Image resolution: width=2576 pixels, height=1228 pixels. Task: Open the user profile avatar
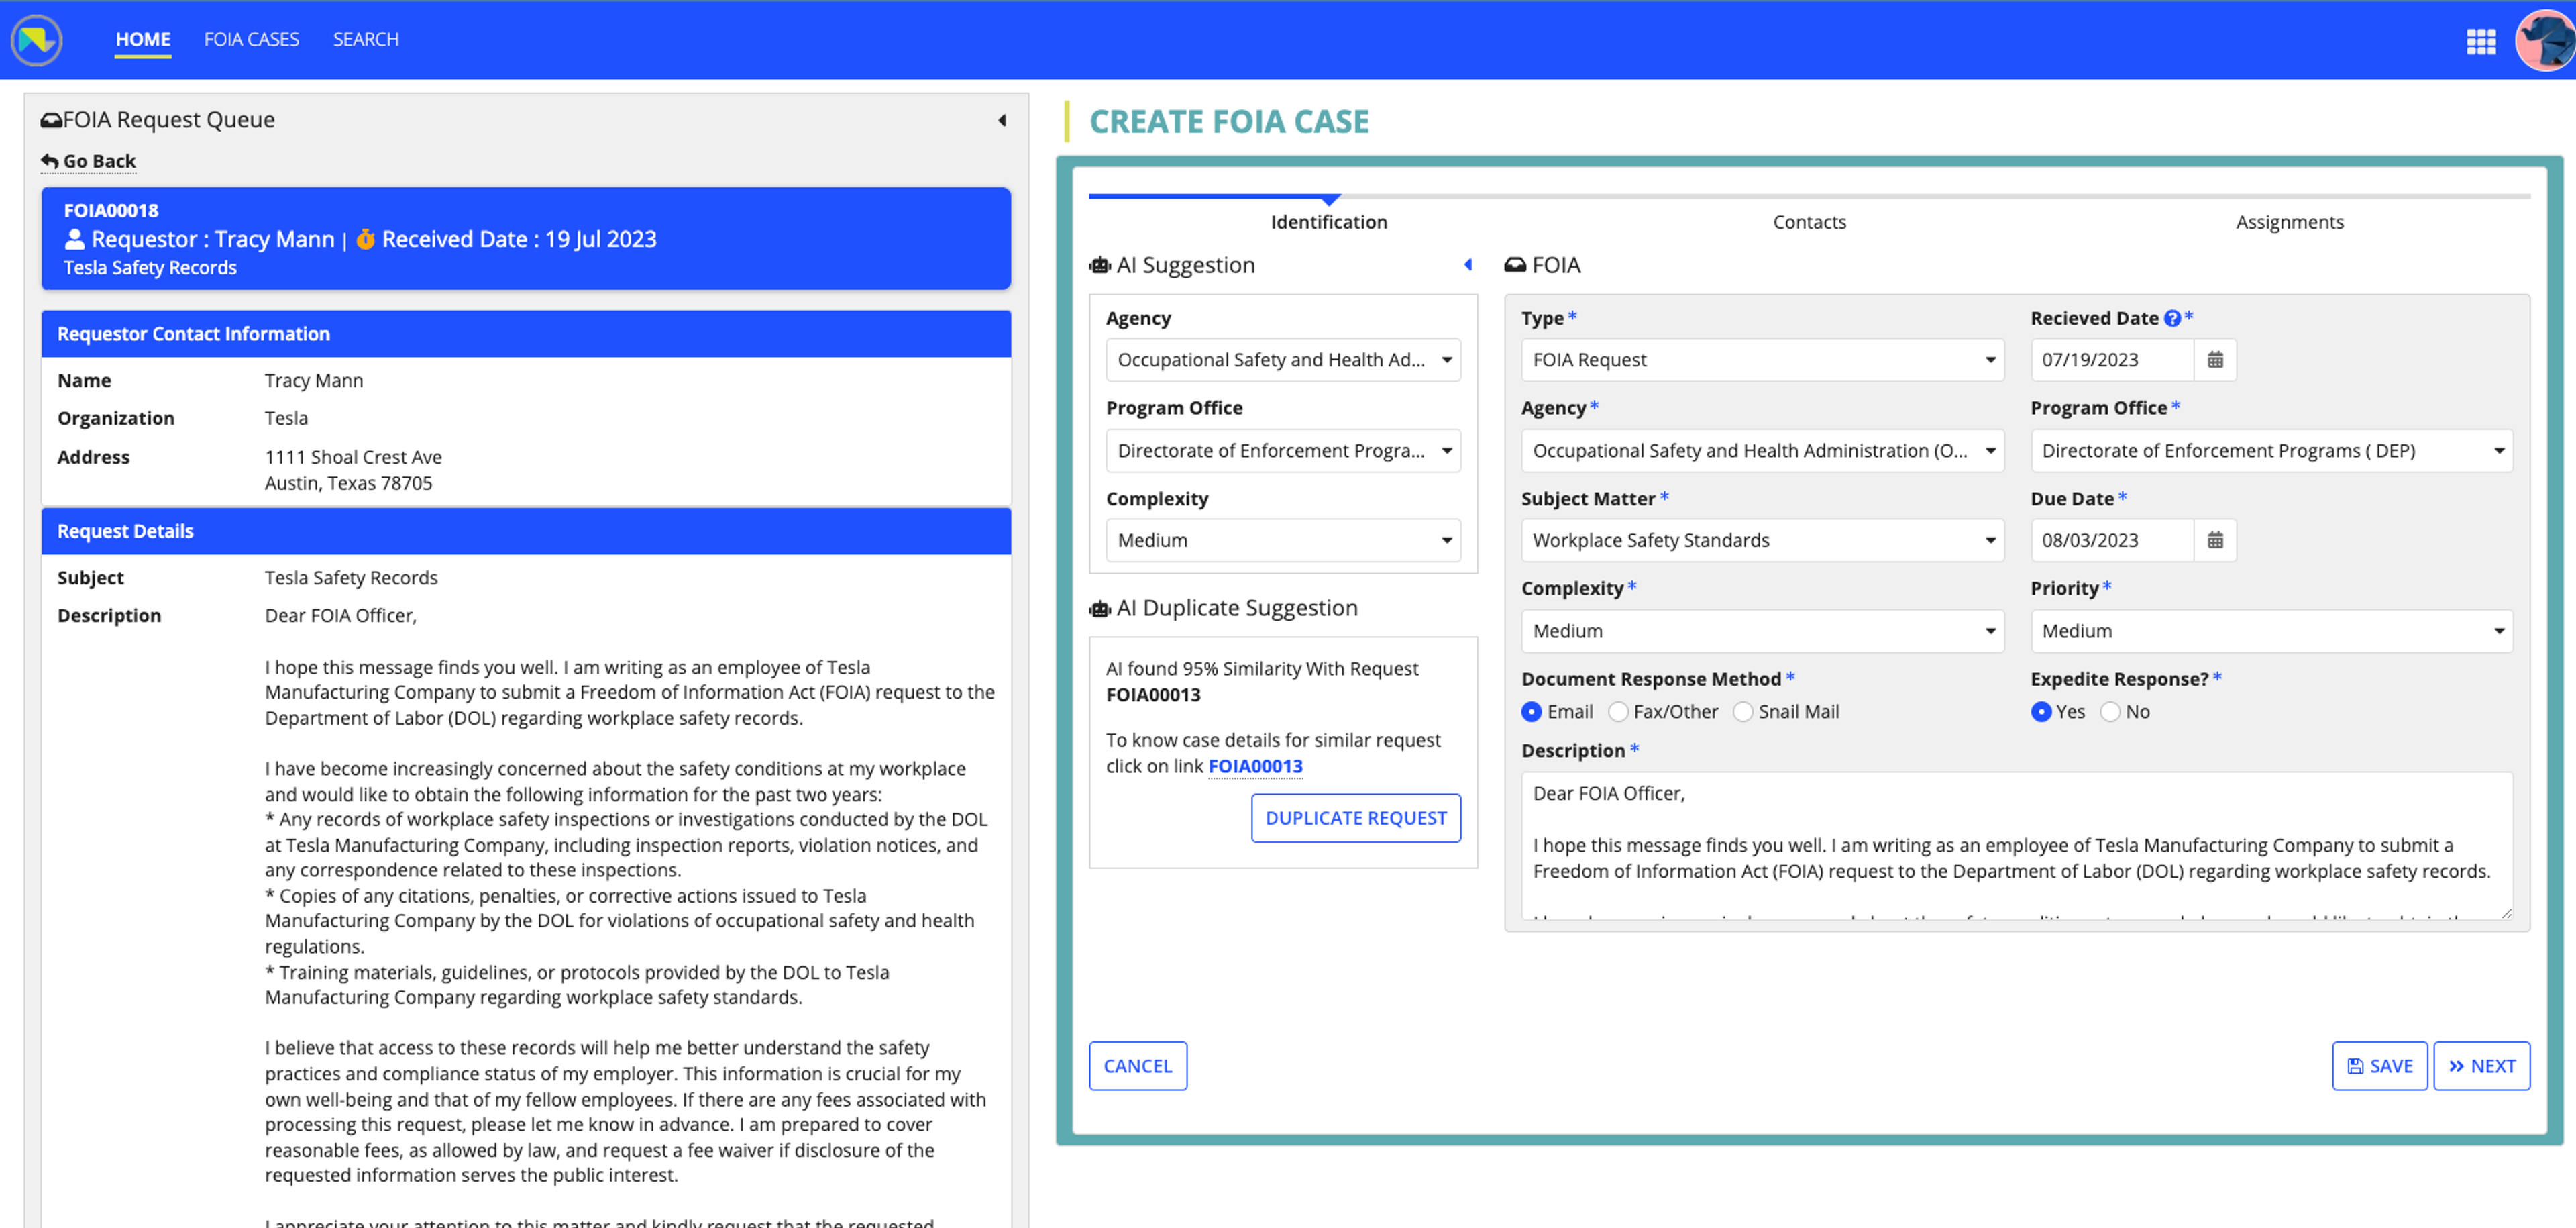(2545, 40)
